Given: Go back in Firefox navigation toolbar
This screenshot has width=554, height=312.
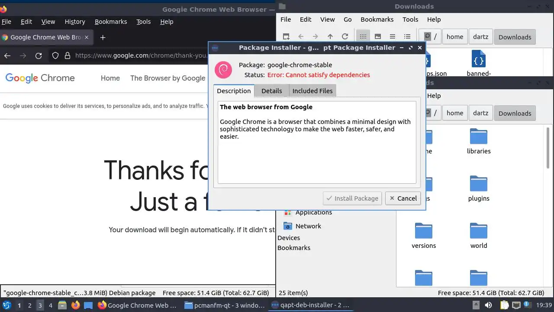Looking at the screenshot, I should pos(7,55).
